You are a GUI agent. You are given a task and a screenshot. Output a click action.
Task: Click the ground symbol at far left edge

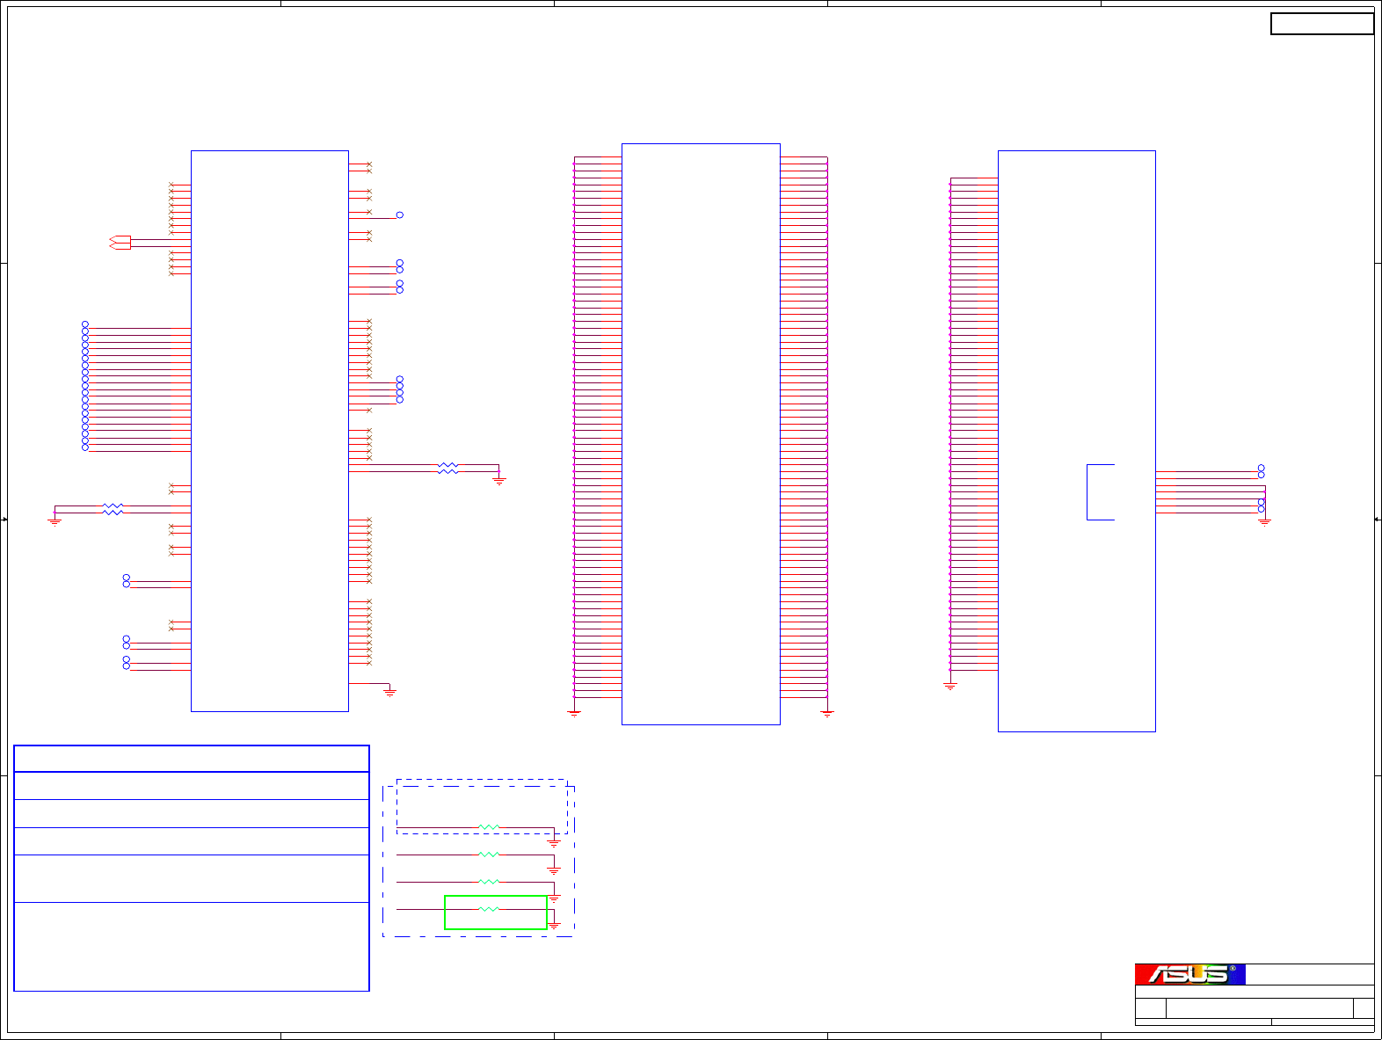(55, 522)
